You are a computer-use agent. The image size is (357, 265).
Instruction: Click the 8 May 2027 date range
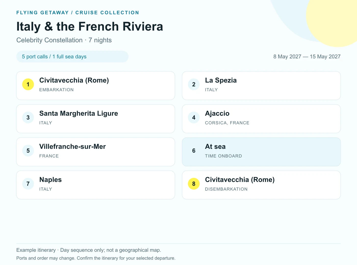307,57
